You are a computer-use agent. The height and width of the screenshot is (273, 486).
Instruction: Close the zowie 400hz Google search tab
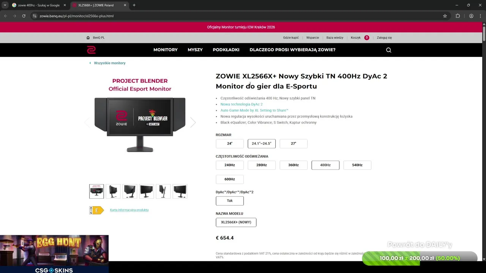[x=65, y=5]
